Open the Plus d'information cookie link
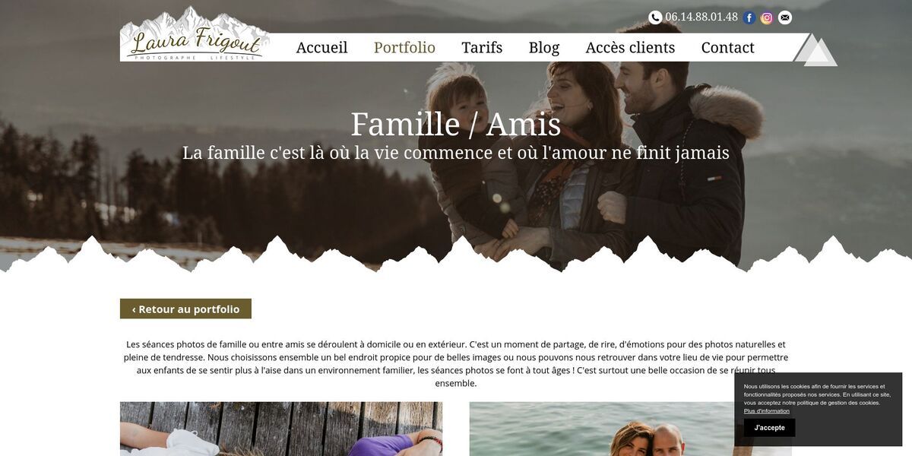 click(x=766, y=411)
